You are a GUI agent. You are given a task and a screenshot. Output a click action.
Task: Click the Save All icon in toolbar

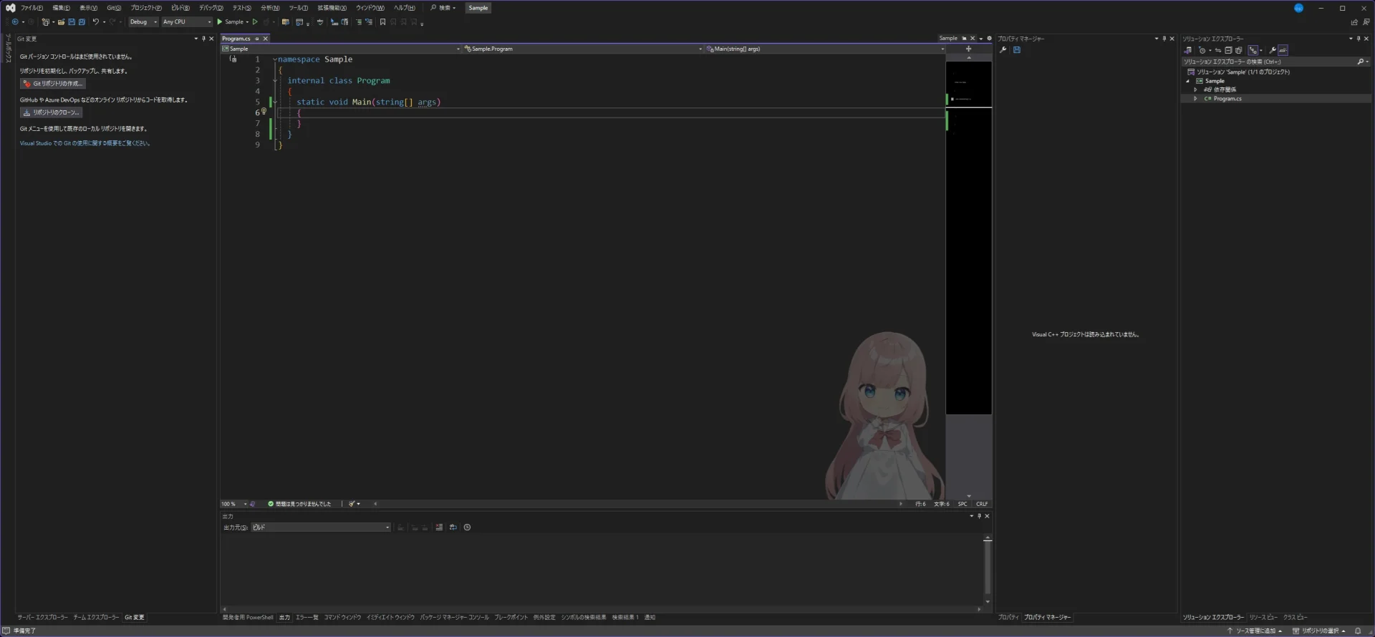point(82,22)
